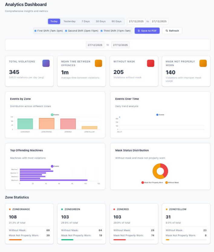Image resolution: width=214 pixels, height=252 pixels.
Task: Open the start date picker in the top row
Action: point(136,21)
